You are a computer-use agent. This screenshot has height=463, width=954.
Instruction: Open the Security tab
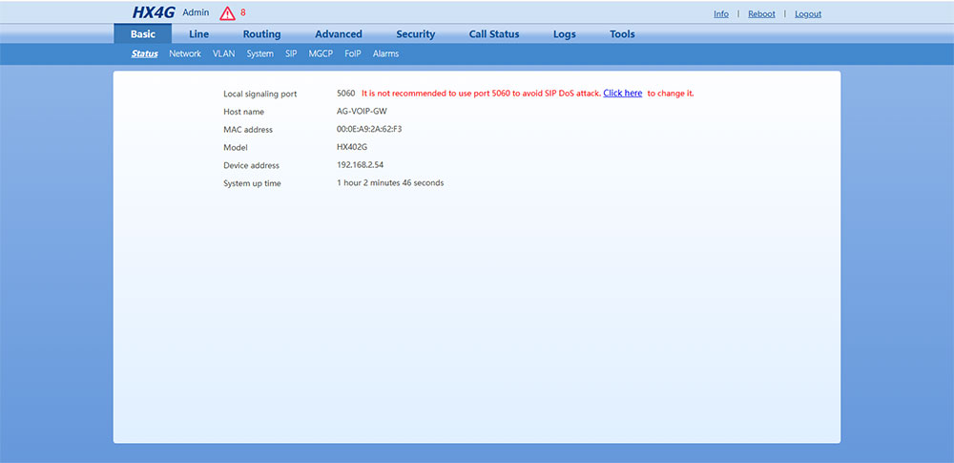[415, 34]
